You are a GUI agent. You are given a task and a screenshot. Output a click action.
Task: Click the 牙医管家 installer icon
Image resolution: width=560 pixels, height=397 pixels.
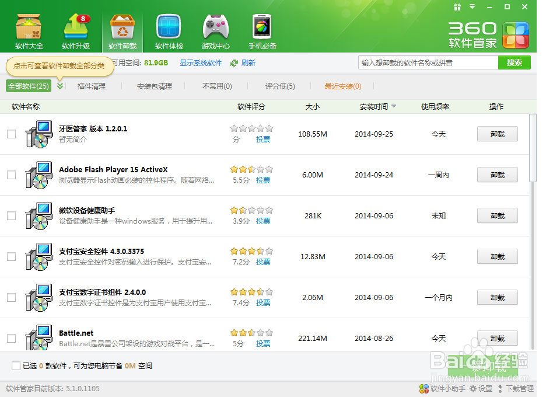point(39,134)
